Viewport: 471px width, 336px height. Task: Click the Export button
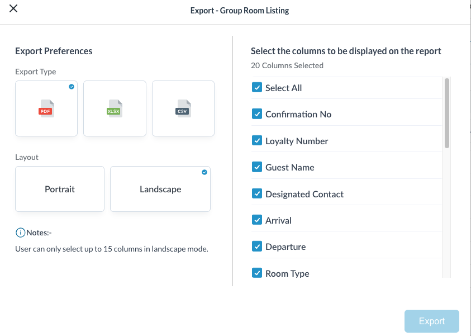431,321
